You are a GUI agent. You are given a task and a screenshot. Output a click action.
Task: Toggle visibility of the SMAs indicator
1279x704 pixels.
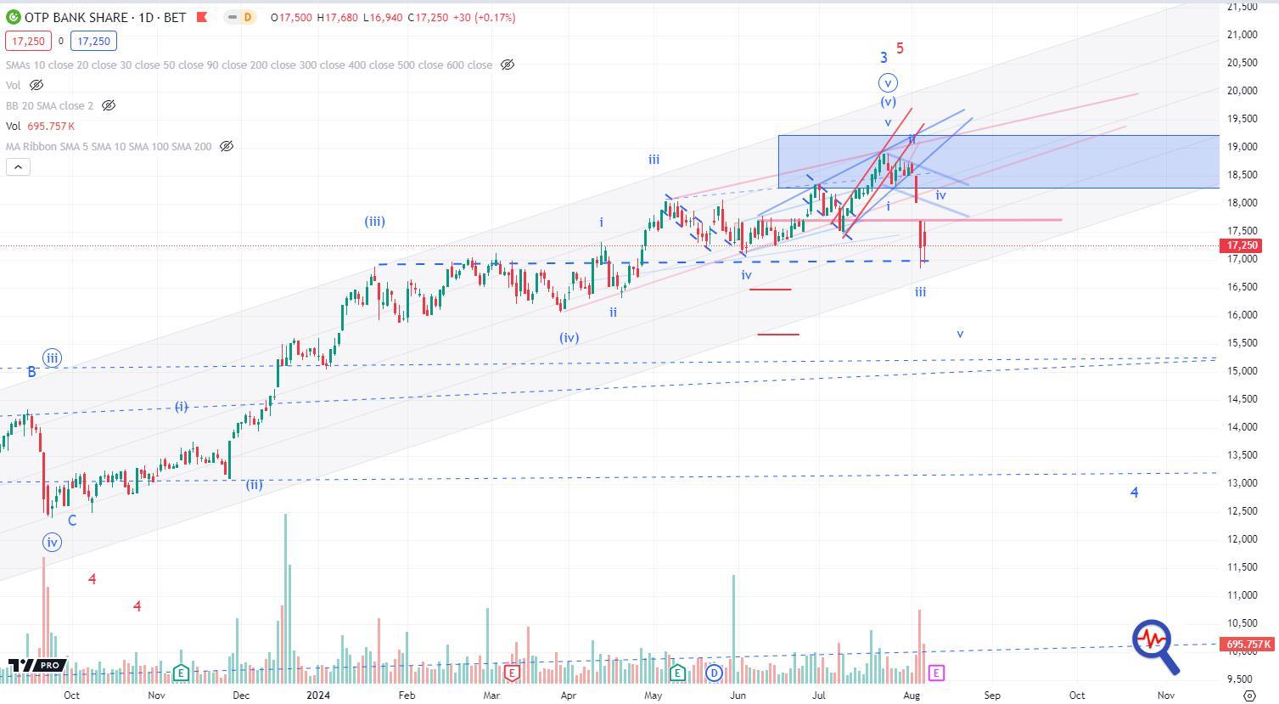click(508, 65)
